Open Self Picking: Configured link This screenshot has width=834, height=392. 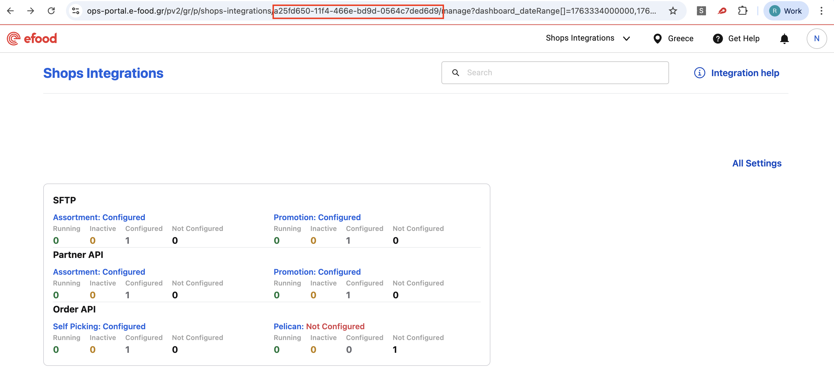pyautogui.click(x=99, y=326)
